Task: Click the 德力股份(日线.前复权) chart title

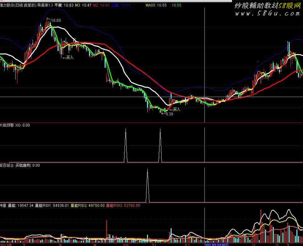Action: point(18,5)
